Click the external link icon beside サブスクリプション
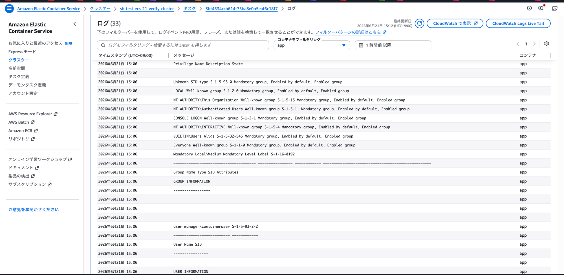This screenshot has height=275, width=564. coord(50,184)
